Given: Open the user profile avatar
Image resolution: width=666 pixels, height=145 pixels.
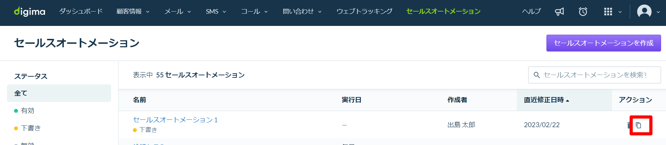Looking at the screenshot, I should pos(644,12).
